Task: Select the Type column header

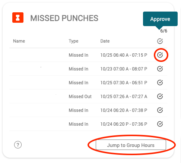Action: (73, 41)
